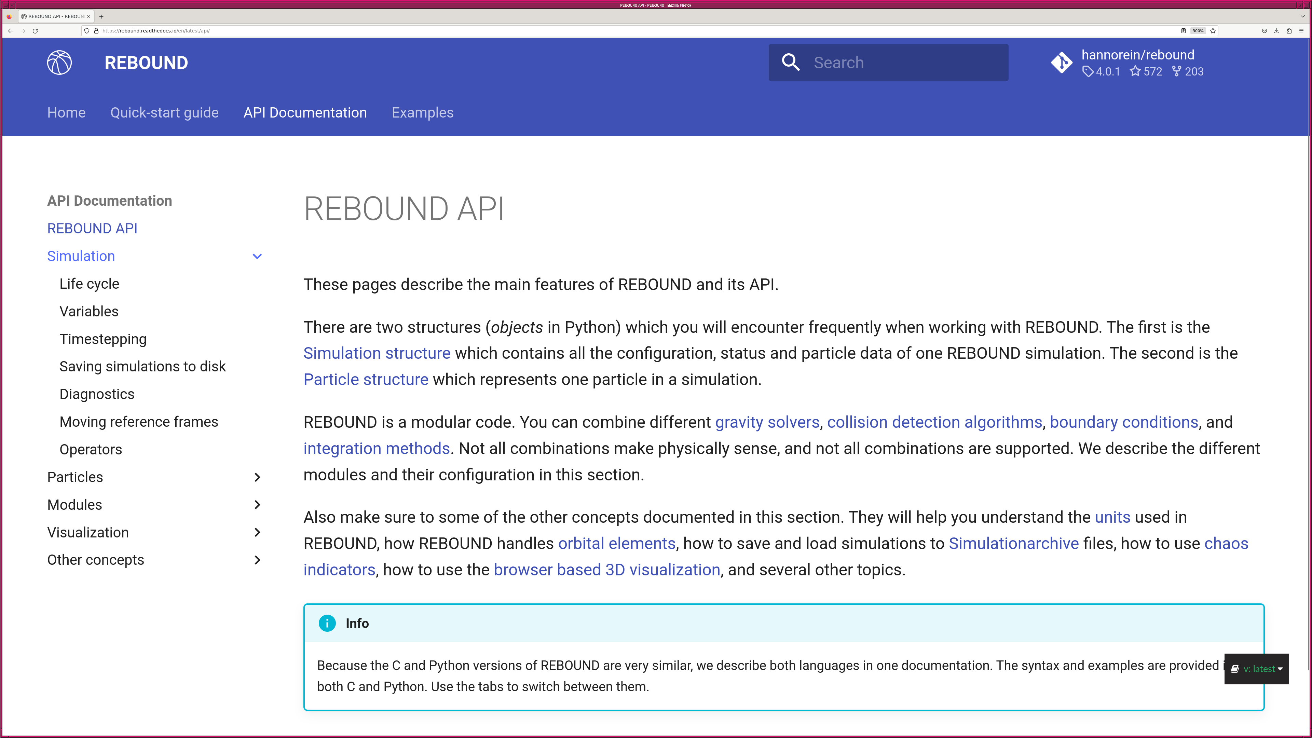The image size is (1312, 738).
Task: Open Firefox downloads icon
Action: 1276,31
